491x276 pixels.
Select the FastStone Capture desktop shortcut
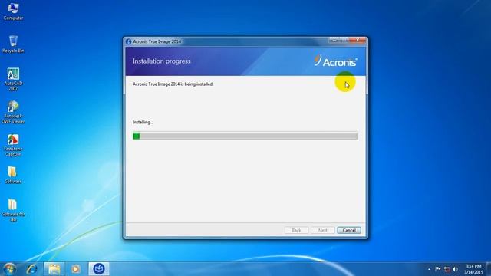point(13,145)
